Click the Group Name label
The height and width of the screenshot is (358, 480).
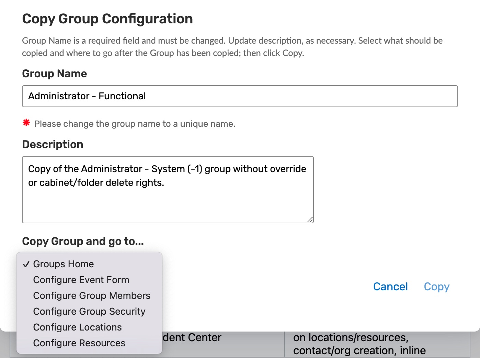[x=55, y=74]
